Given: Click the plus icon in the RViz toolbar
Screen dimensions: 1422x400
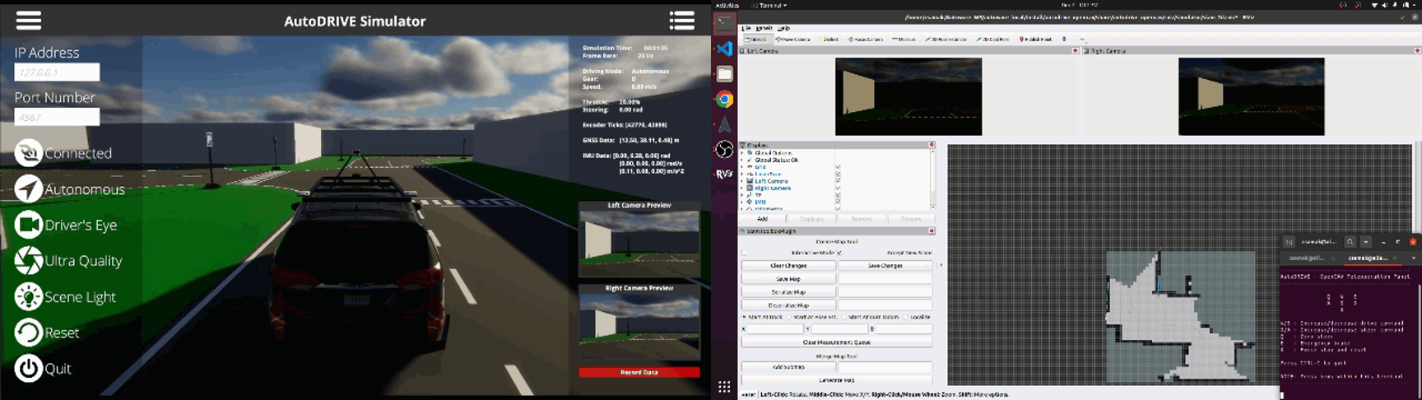Looking at the screenshot, I should (1064, 40).
